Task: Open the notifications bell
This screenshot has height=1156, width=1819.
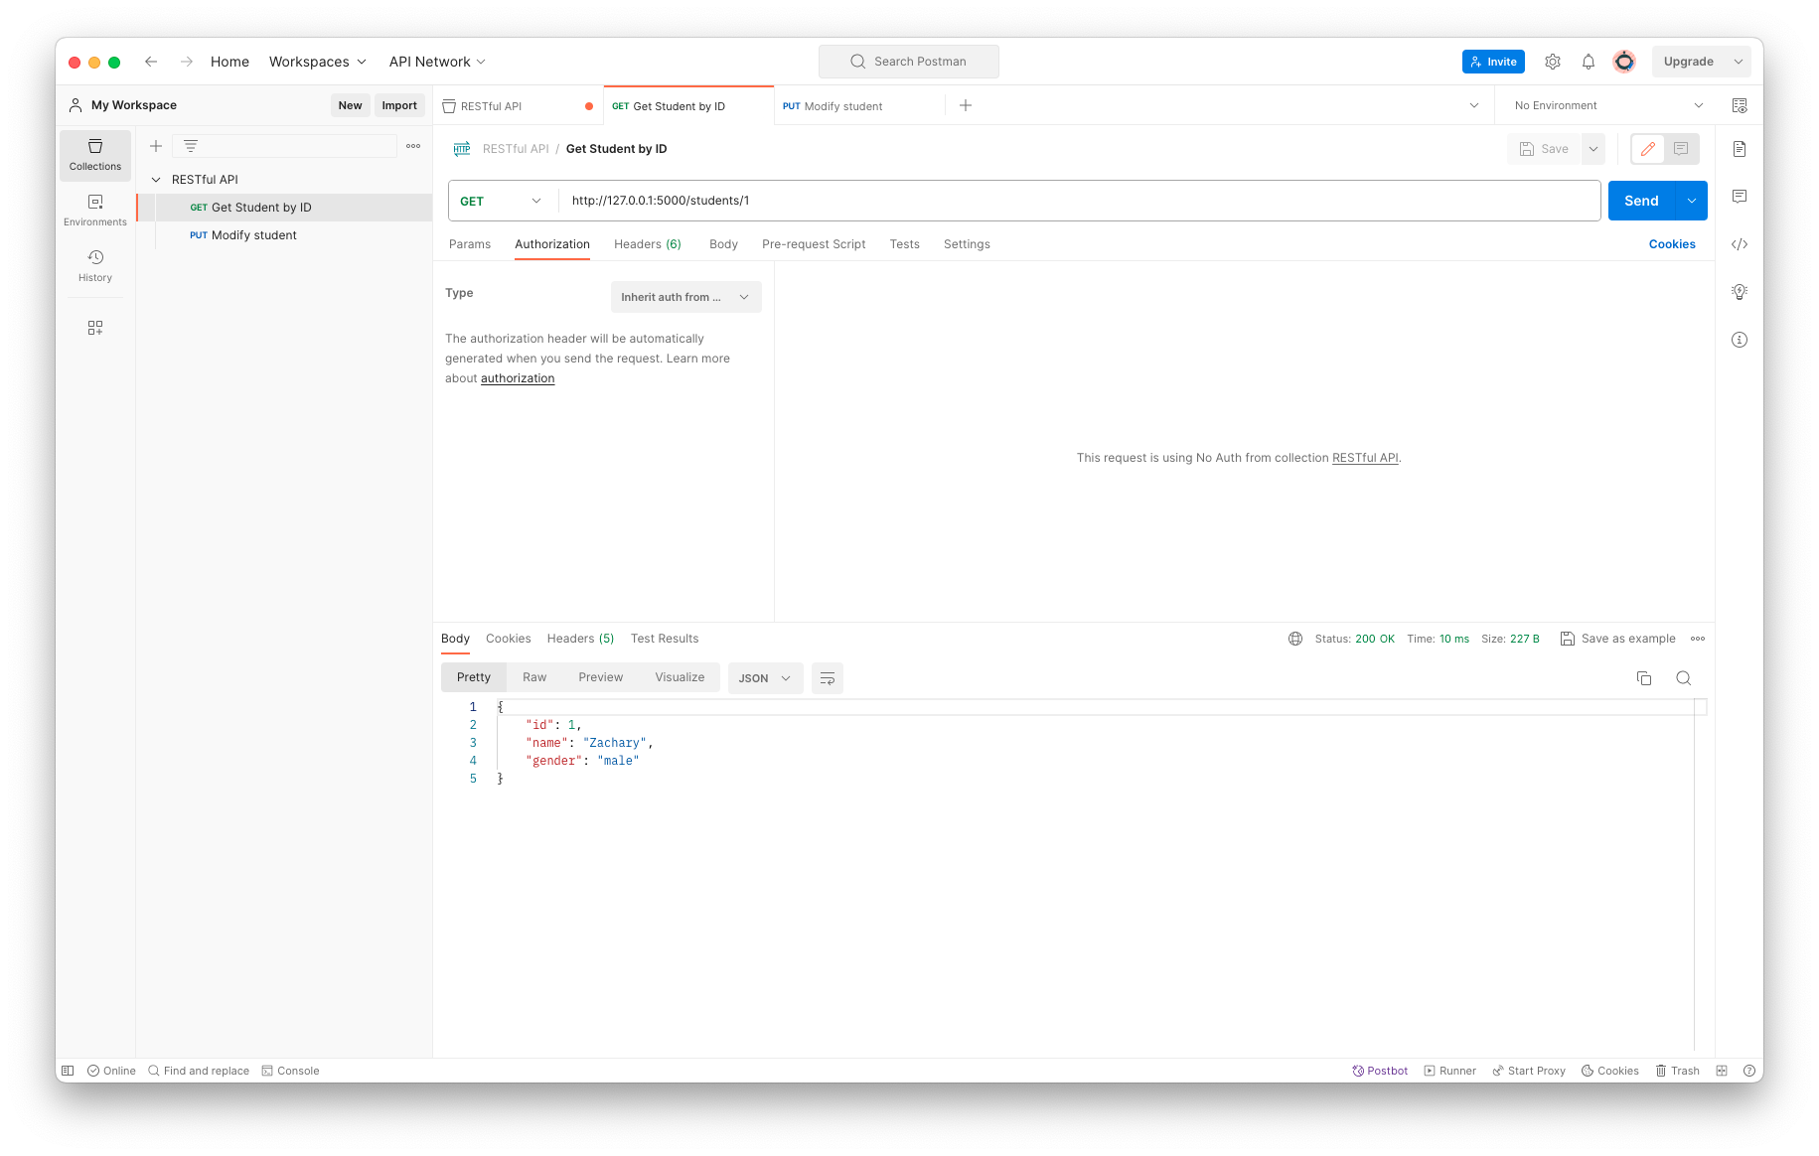Action: [x=1589, y=62]
